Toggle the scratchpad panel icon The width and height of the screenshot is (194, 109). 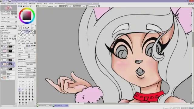point(31,6)
